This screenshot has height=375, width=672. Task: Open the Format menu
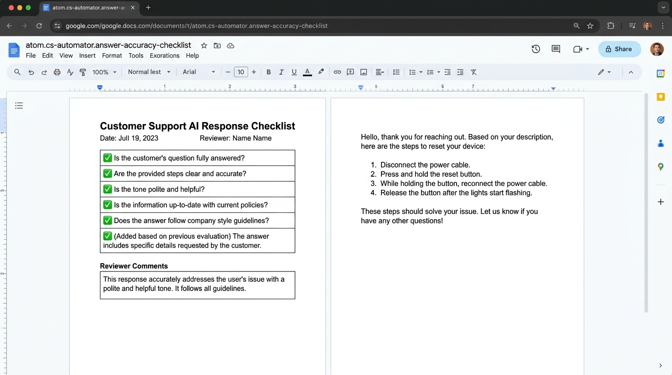point(112,56)
